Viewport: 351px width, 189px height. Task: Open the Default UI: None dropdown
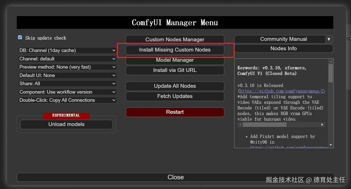click(x=68, y=75)
